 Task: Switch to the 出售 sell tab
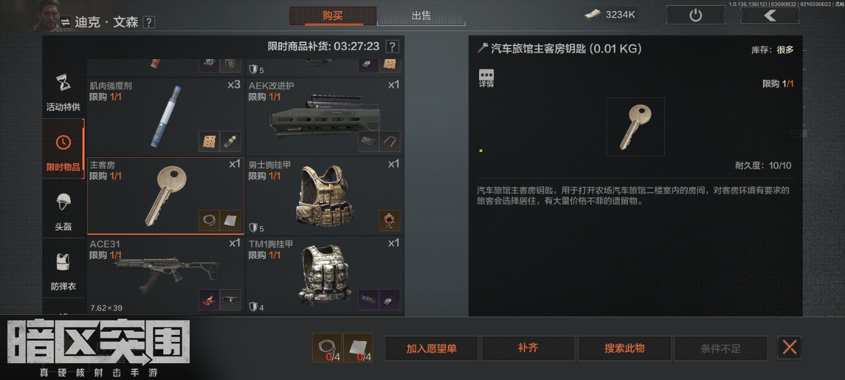[x=421, y=16]
